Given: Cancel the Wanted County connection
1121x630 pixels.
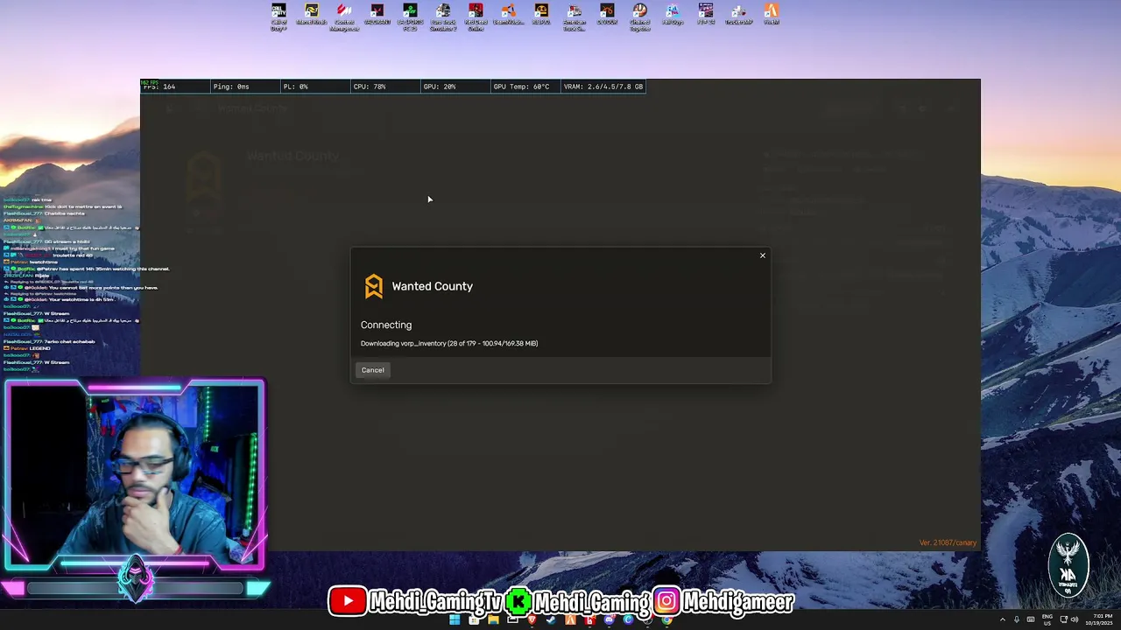Looking at the screenshot, I should click(372, 370).
